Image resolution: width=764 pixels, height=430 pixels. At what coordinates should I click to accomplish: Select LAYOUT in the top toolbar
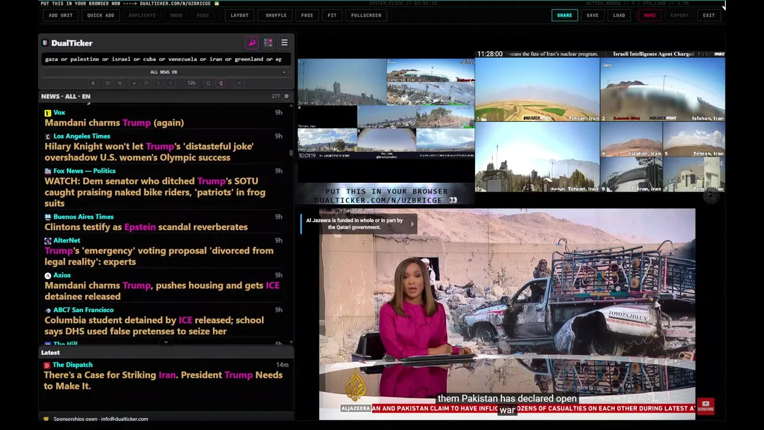[239, 16]
